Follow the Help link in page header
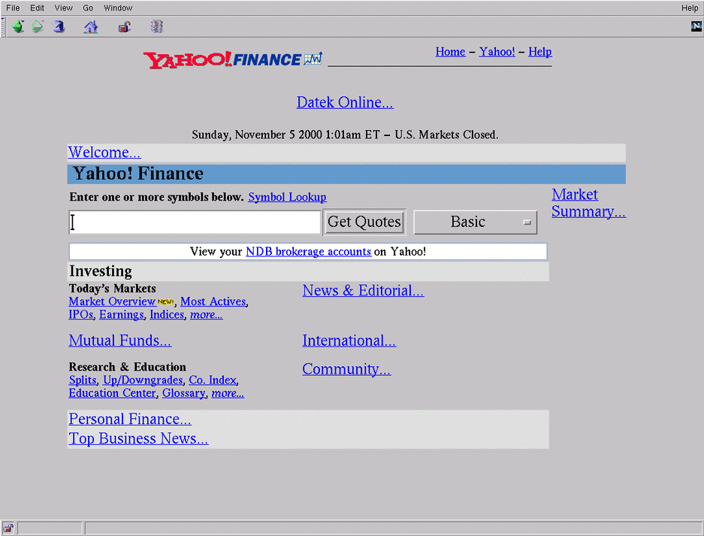 pos(540,52)
